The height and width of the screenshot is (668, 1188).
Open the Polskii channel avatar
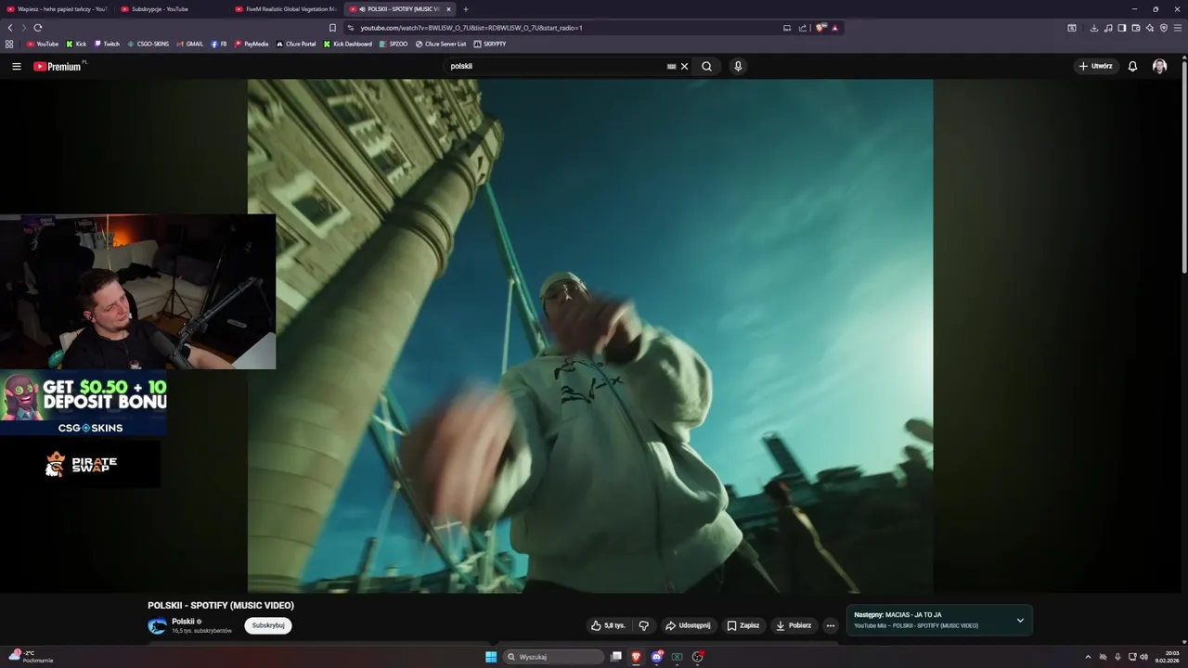pos(157,626)
